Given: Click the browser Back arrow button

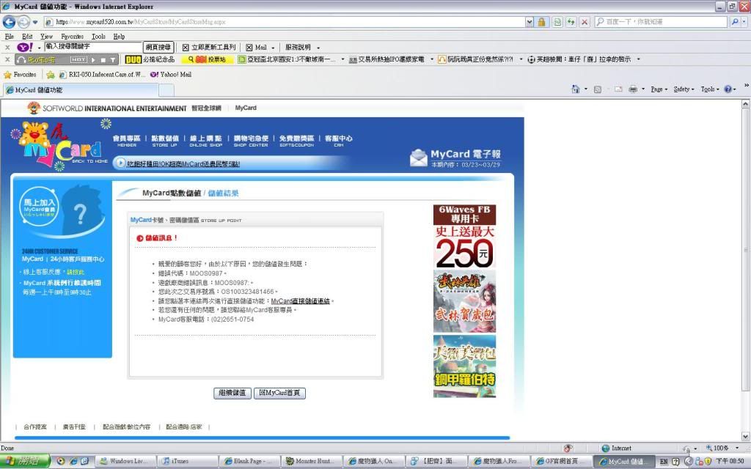Looking at the screenshot, I should click(x=10, y=22).
